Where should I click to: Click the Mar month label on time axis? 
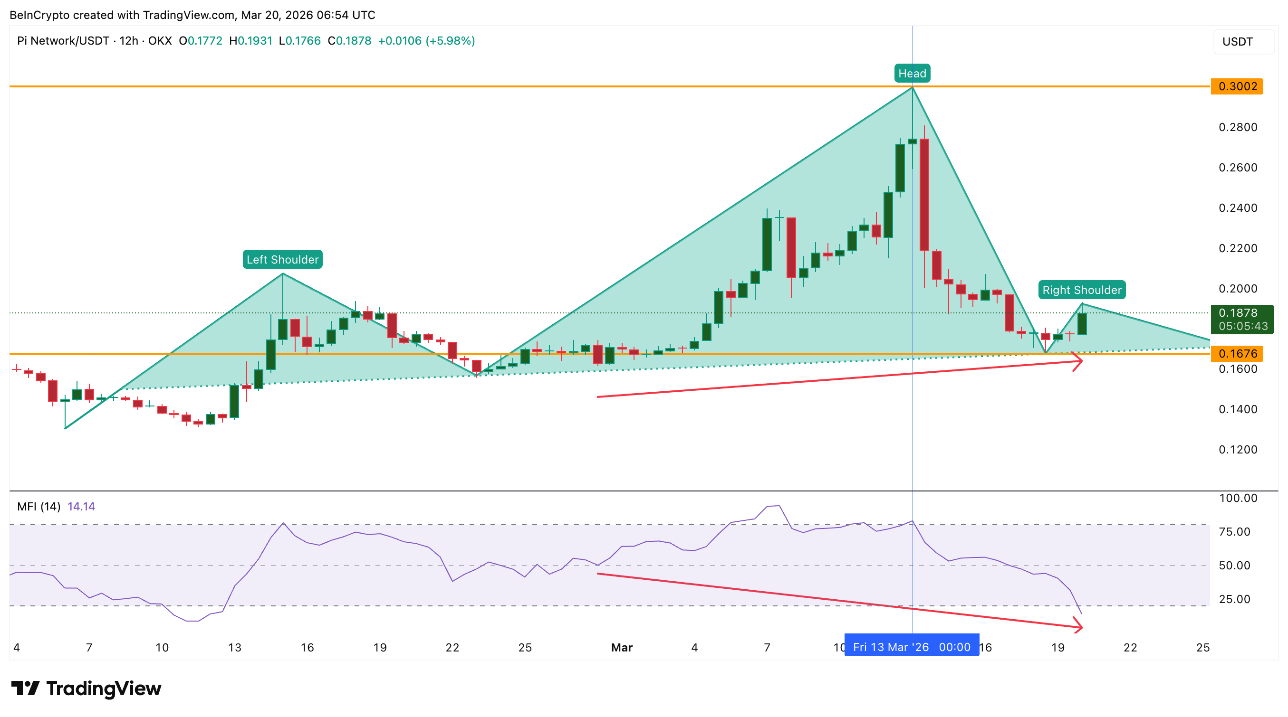pyautogui.click(x=622, y=648)
